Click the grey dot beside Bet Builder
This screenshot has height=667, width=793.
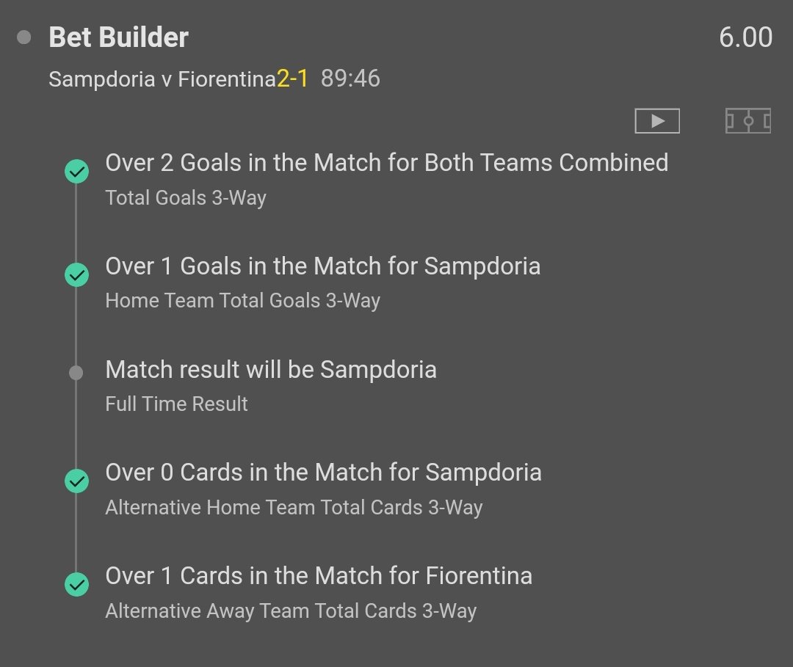tap(24, 37)
